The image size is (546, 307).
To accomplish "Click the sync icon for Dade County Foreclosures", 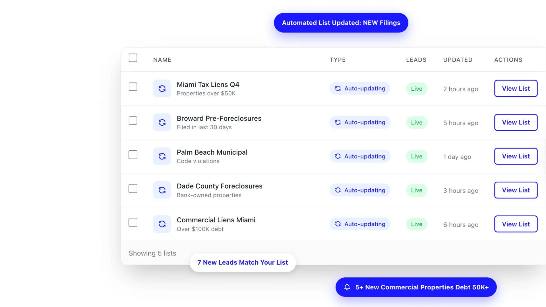I will pos(162,190).
